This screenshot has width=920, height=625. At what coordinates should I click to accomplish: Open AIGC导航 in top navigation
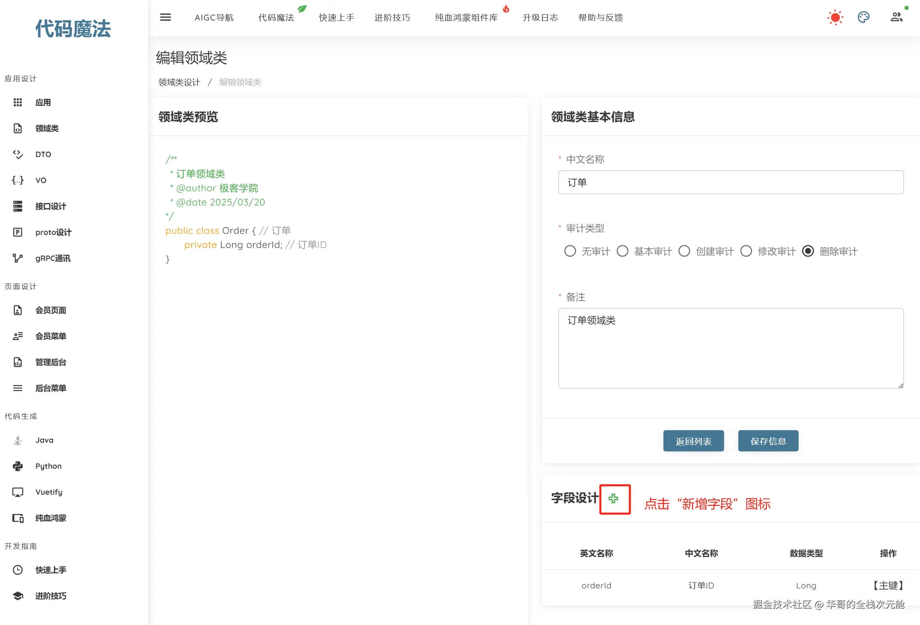click(x=214, y=17)
